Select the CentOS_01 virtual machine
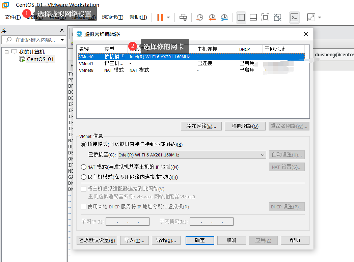354x262 pixels. point(40,59)
